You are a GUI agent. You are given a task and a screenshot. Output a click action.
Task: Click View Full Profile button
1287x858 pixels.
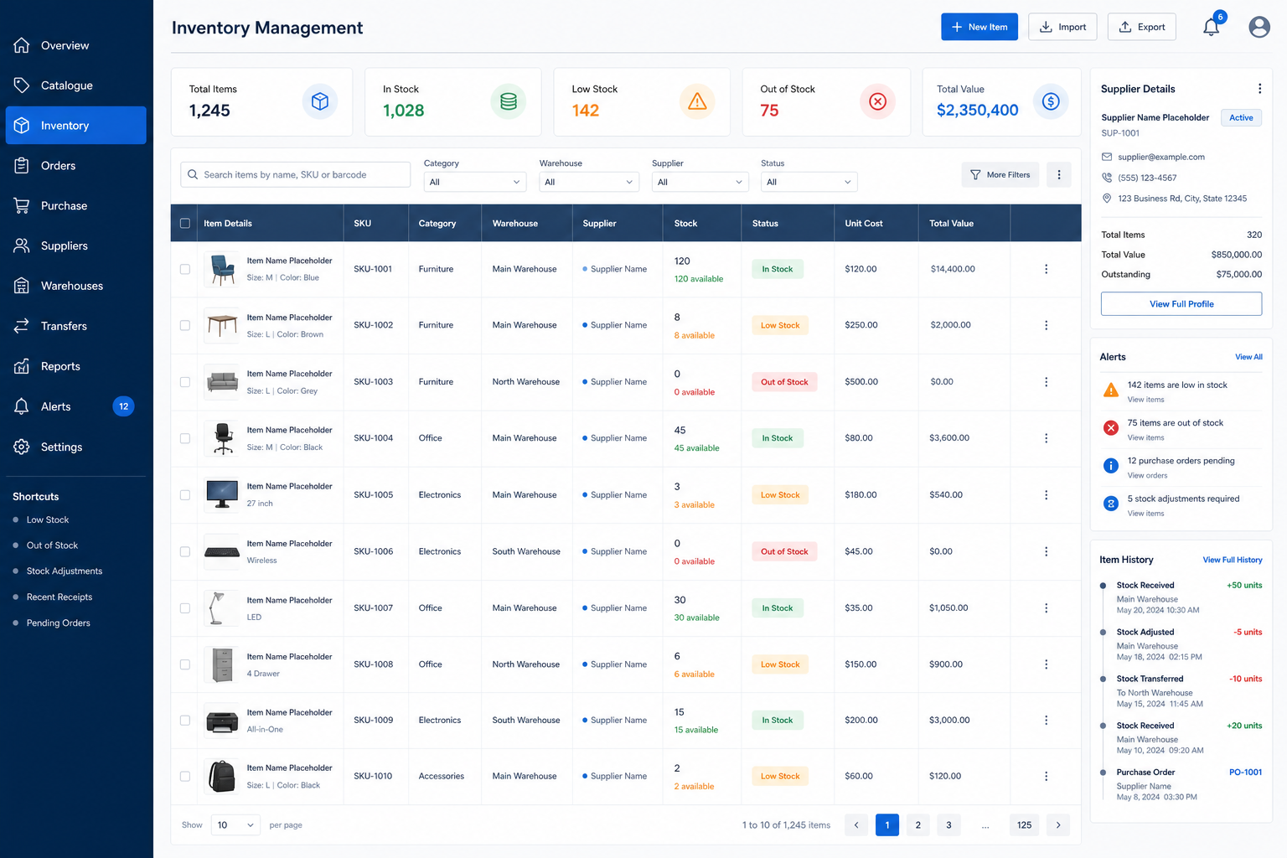point(1181,303)
